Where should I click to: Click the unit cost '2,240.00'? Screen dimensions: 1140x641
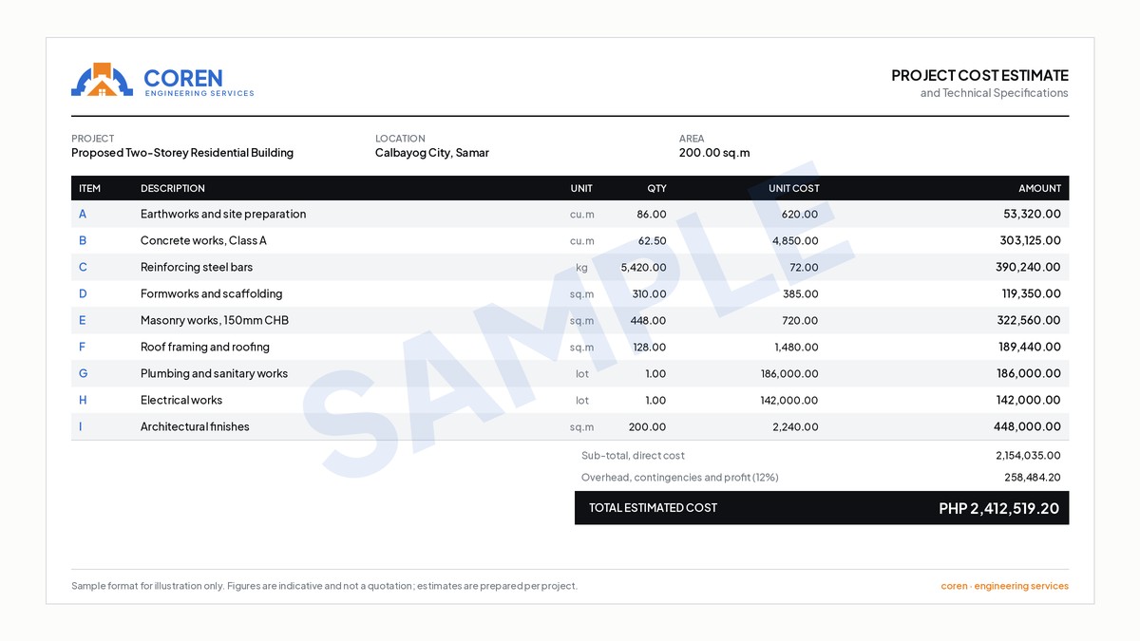pos(795,427)
